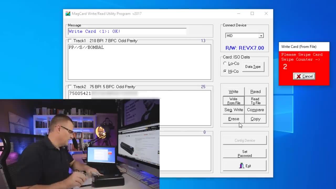
Task: Open the HID connect device dropdown
Action: point(261,35)
